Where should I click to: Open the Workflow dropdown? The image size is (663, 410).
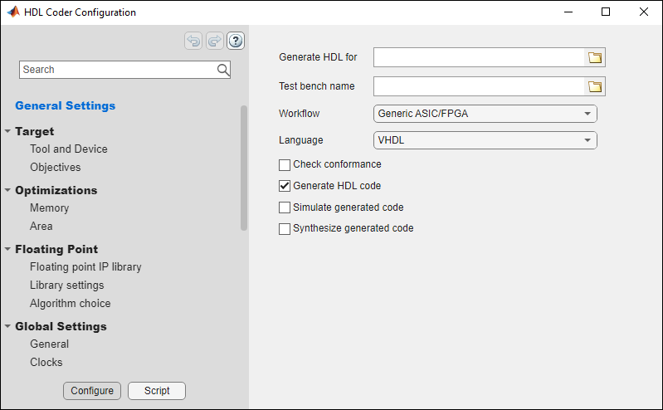point(485,114)
